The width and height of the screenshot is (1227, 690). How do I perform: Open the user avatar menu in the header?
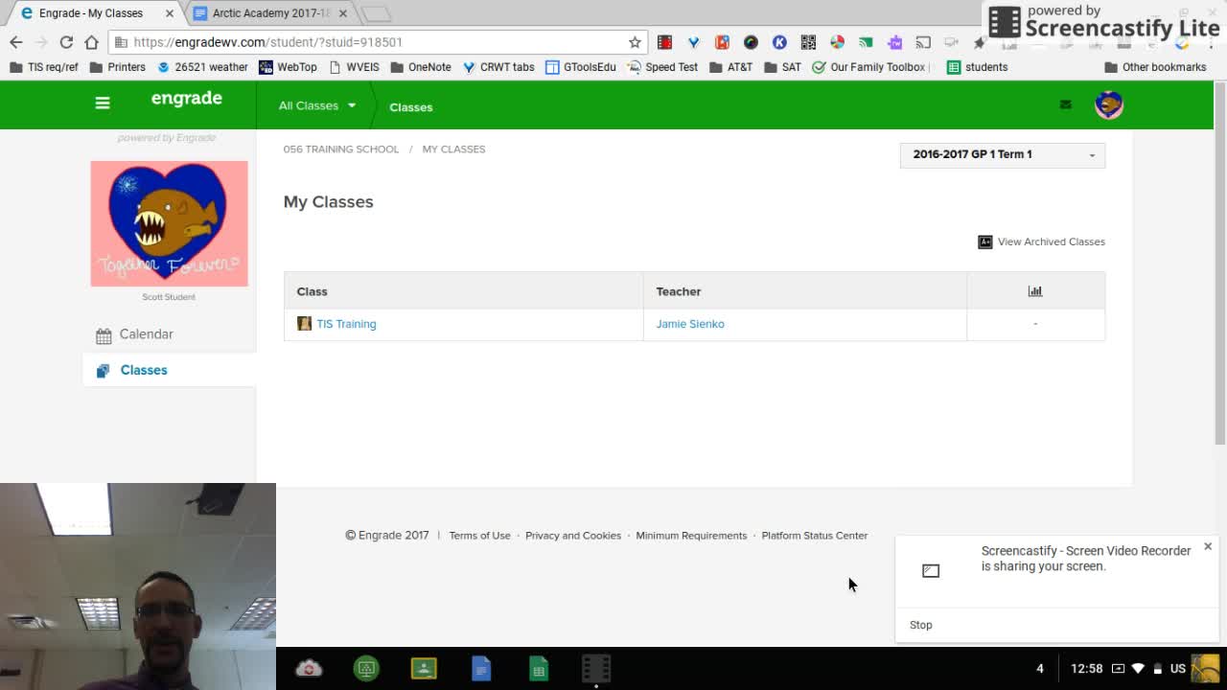tap(1109, 104)
